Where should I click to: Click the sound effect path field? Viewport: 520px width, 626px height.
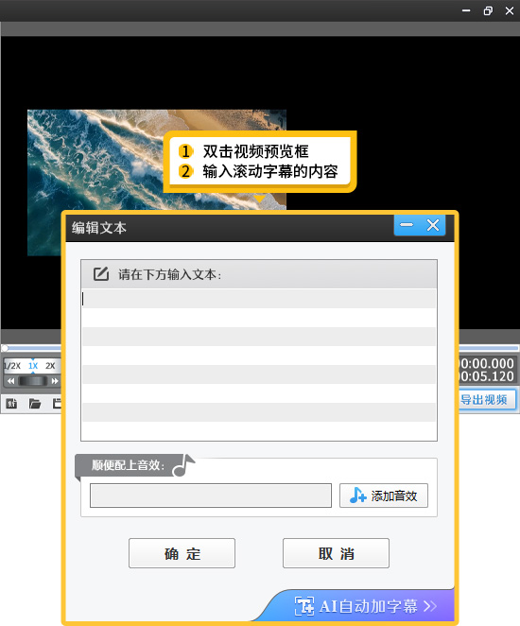(x=211, y=496)
